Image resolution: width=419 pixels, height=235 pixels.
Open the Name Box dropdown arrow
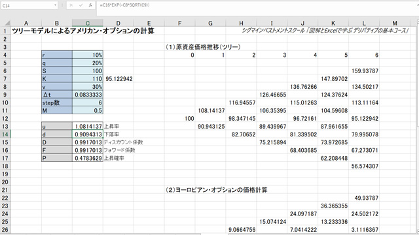click(55, 5)
